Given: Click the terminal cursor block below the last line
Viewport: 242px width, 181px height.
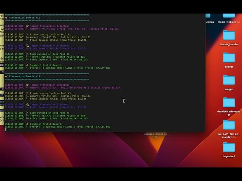Looking at the screenshot, I should [x=6, y=130].
